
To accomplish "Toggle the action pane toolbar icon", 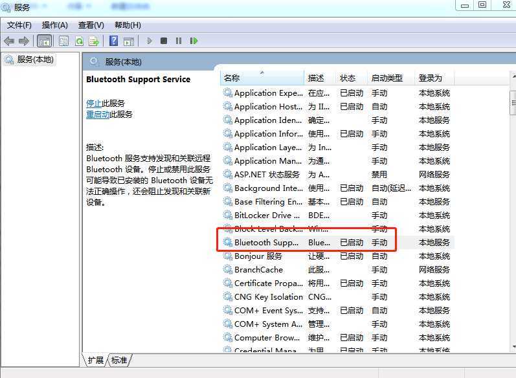I will tap(129, 41).
